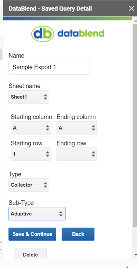Image resolution: width=137 pixels, height=268 pixels.
Task: Click the Starting row stepper arrows
Action: click(x=47, y=154)
